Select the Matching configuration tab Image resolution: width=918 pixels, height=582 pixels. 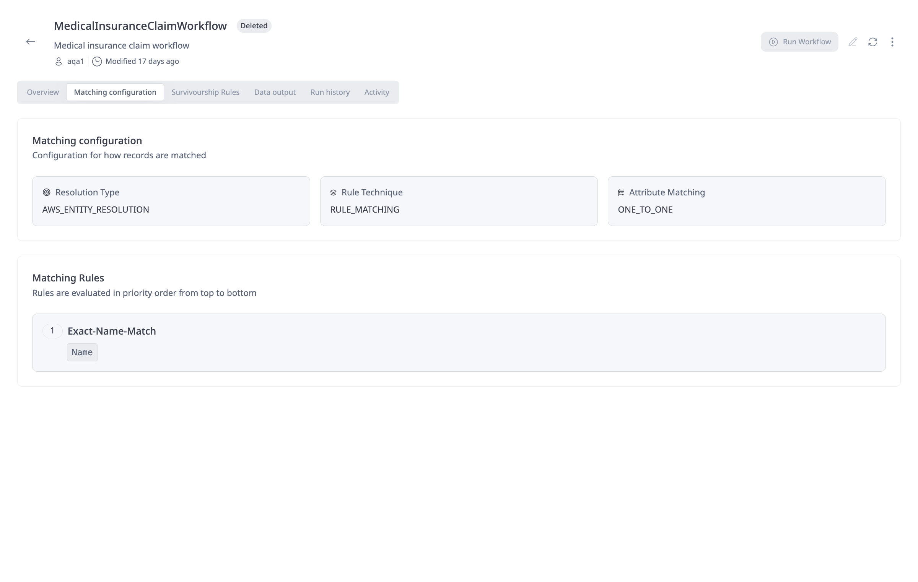click(115, 92)
